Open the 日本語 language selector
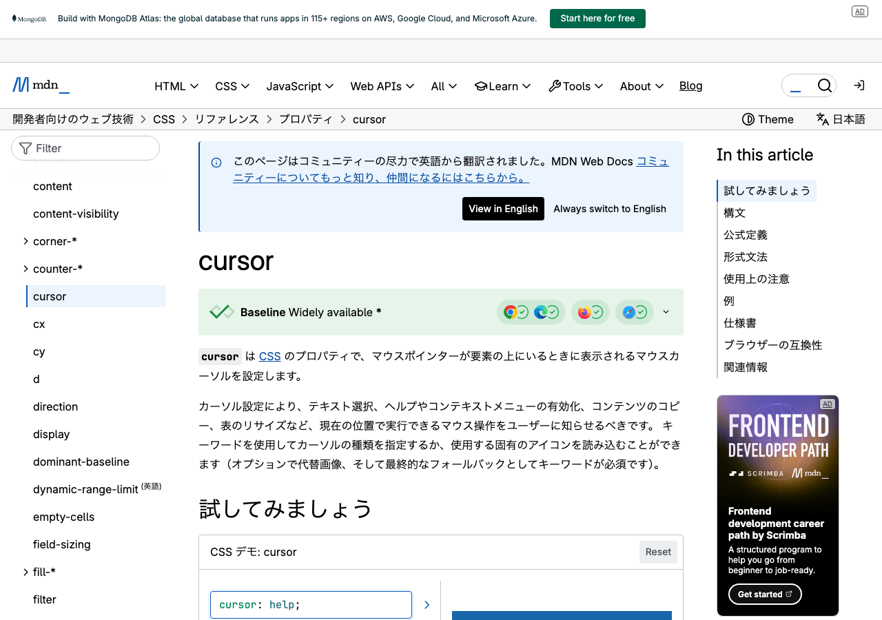Viewport: 882px width, 620px height. pos(841,119)
